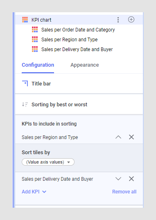Viewport: 156px width, 220px height.
Task: Remove Sales per Region and Type from sorting
Action: (131, 137)
